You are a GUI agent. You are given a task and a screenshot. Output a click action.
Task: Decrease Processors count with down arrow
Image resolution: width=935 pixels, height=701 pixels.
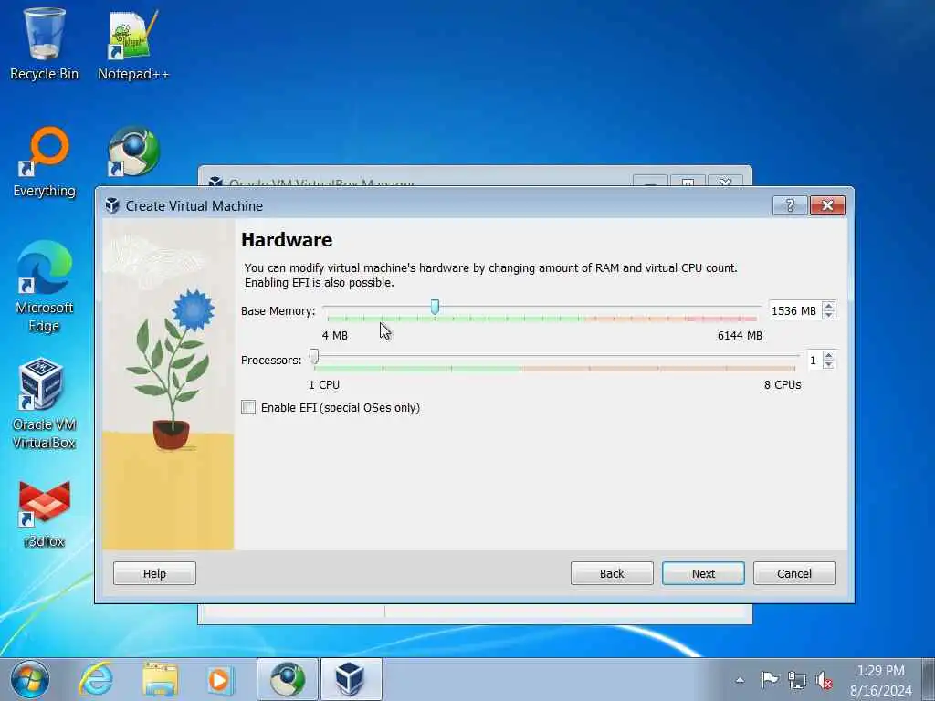tap(828, 365)
